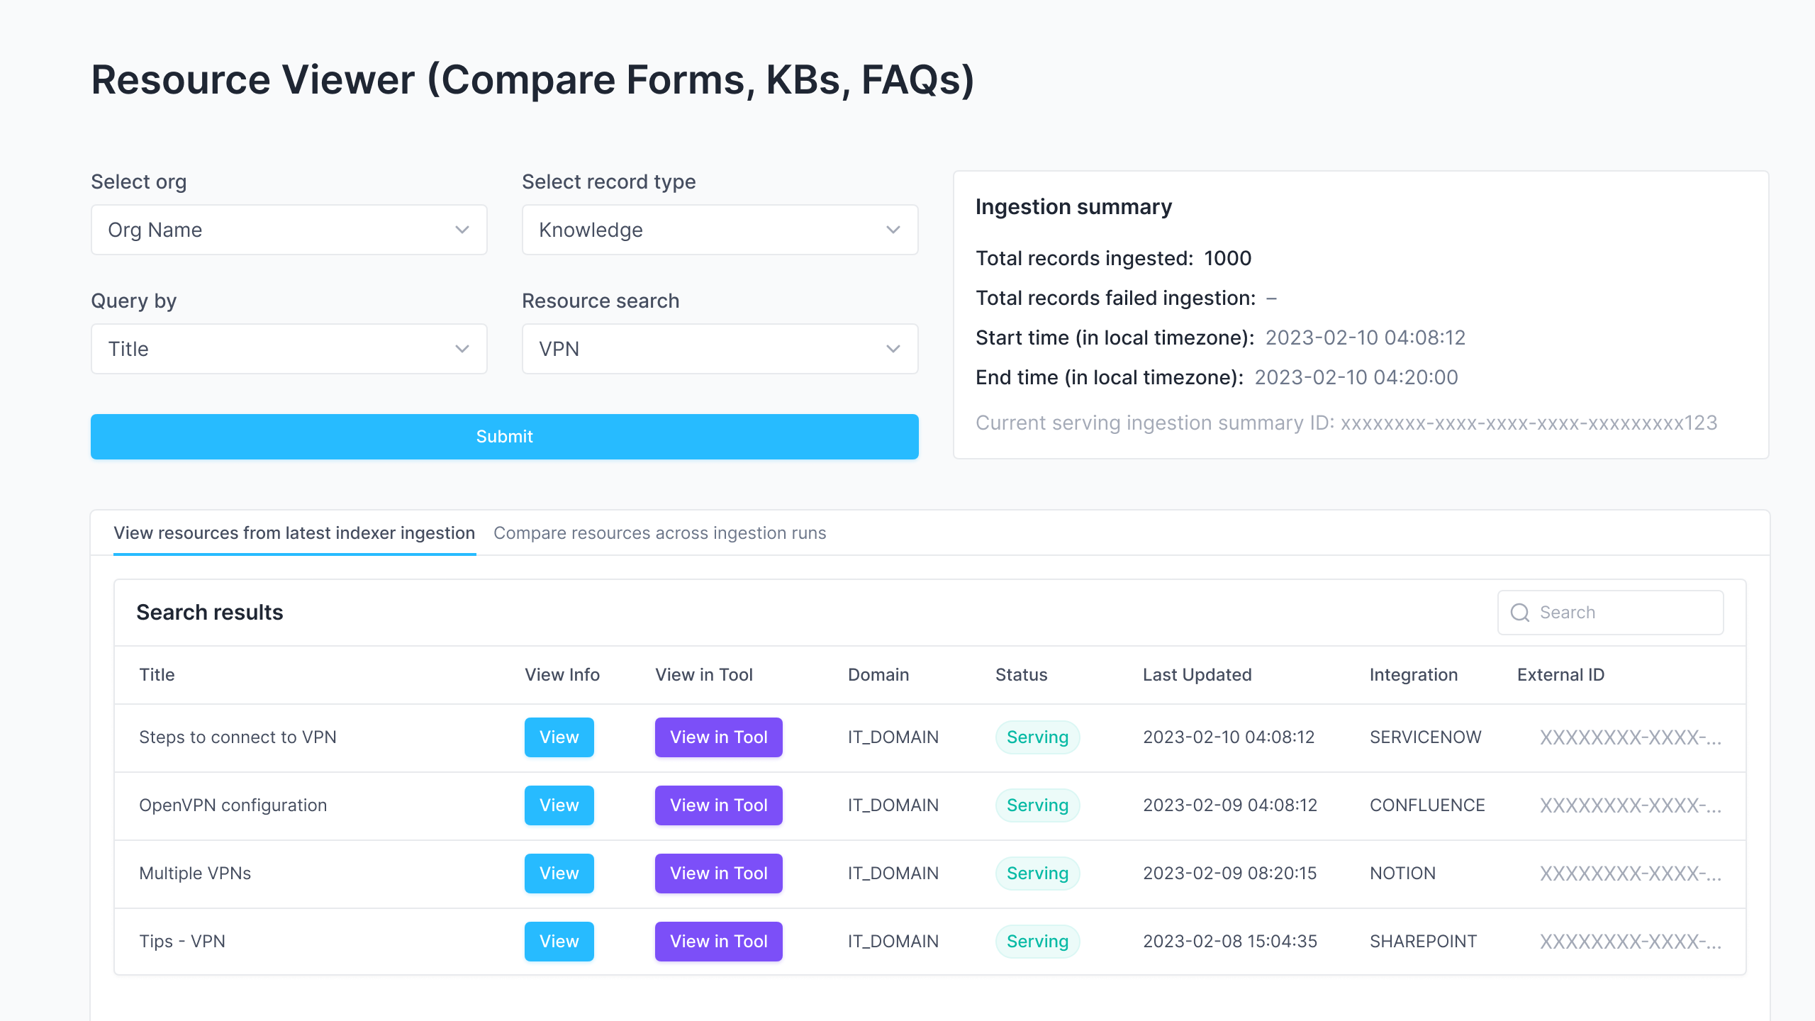Click the Serving status on the OpenVPN configuration row

1037,805
